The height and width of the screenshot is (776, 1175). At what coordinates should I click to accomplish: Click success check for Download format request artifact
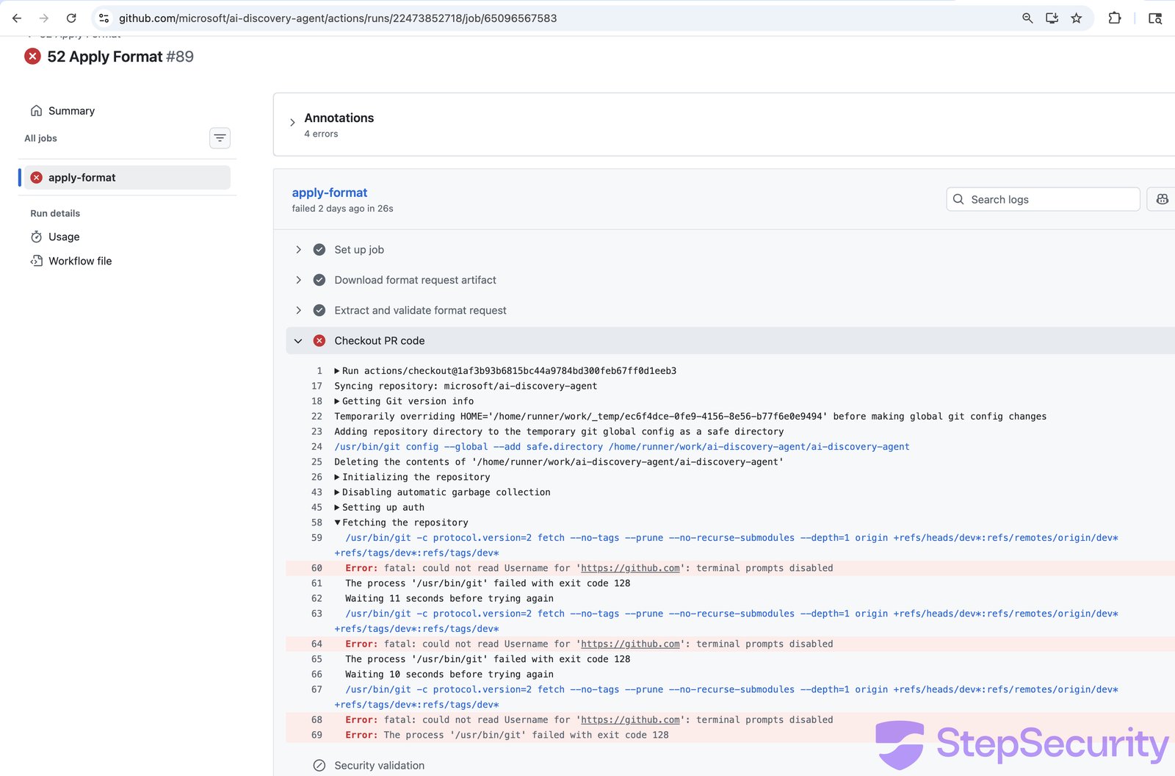(319, 280)
